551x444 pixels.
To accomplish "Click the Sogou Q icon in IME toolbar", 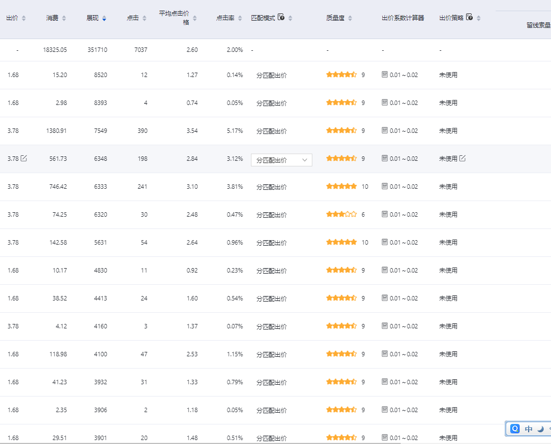I will pos(515,429).
